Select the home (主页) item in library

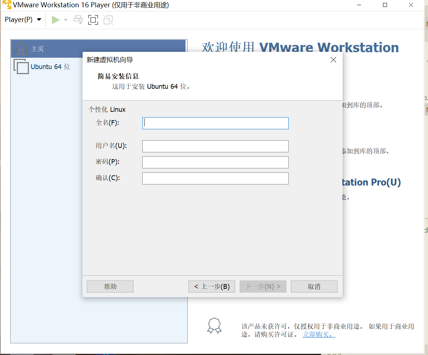(98, 49)
